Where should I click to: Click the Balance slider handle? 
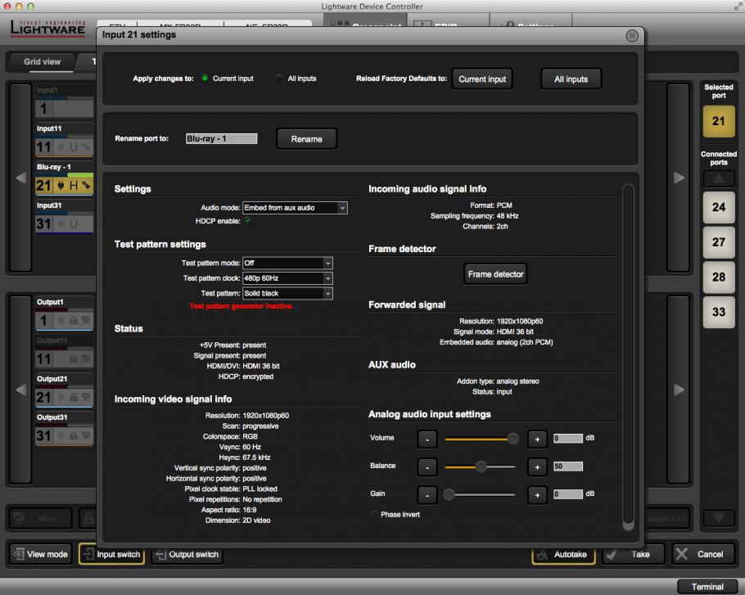click(x=481, y=467)
